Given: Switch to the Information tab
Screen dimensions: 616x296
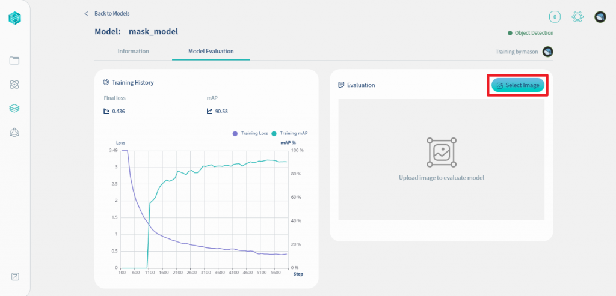Looking at the screenshot, I should click(x=133, y=52).
